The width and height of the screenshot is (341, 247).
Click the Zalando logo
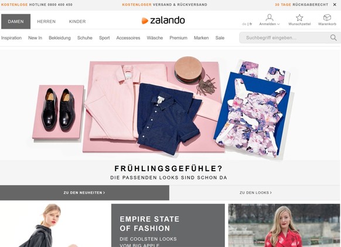(x=163, y=21)
